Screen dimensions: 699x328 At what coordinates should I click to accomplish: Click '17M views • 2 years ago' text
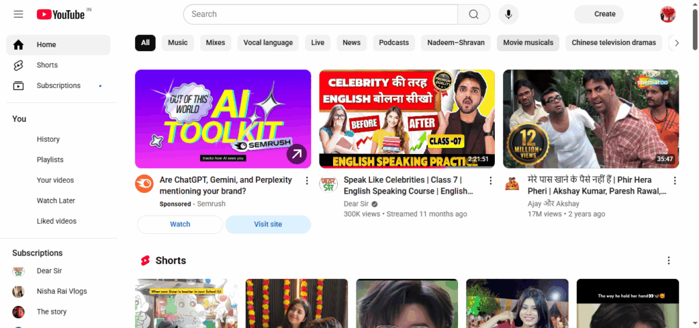(566, 214)
